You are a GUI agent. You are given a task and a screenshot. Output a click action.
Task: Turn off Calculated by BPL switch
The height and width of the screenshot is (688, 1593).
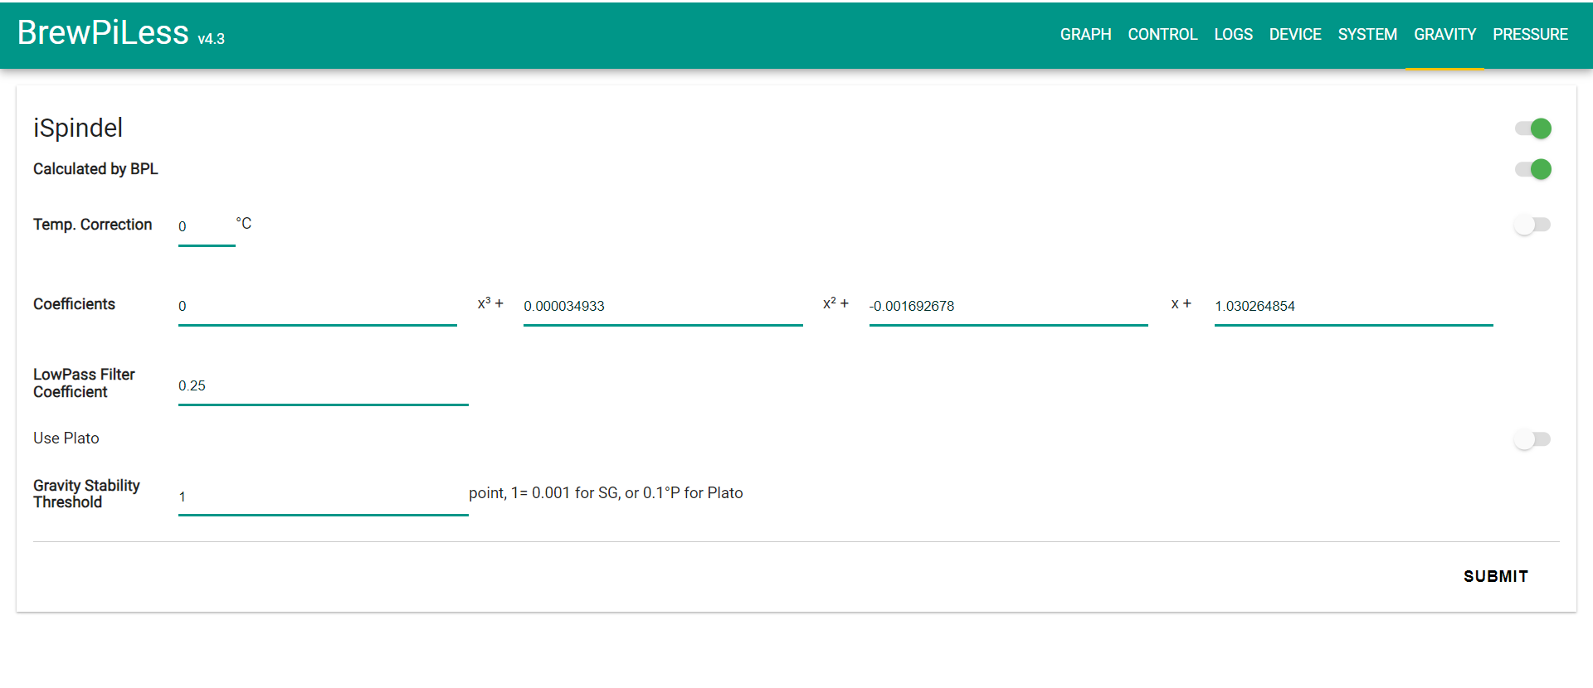coord(1532,169)
